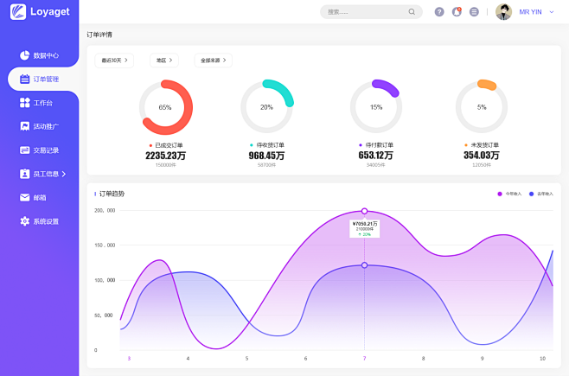Click the 邮箱 envelope icon
The width and height of the screenshot is (569, 376).
click(24, 197)
